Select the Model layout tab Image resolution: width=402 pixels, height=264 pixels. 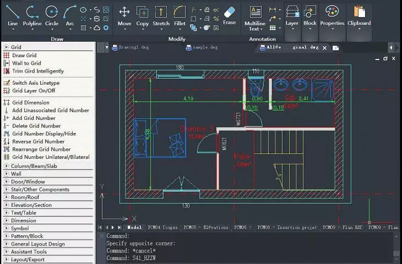click(x=134, y=227)
